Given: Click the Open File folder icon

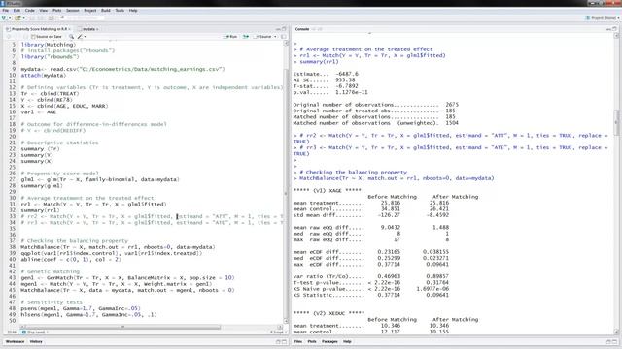Looking at the screenshot, I should (x=17, y=17).
